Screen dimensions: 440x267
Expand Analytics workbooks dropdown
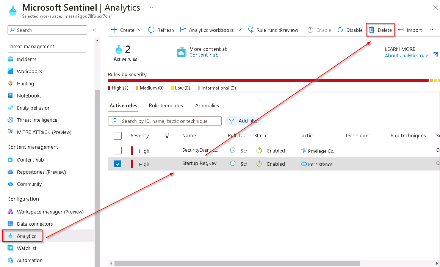tap(211, 30)
